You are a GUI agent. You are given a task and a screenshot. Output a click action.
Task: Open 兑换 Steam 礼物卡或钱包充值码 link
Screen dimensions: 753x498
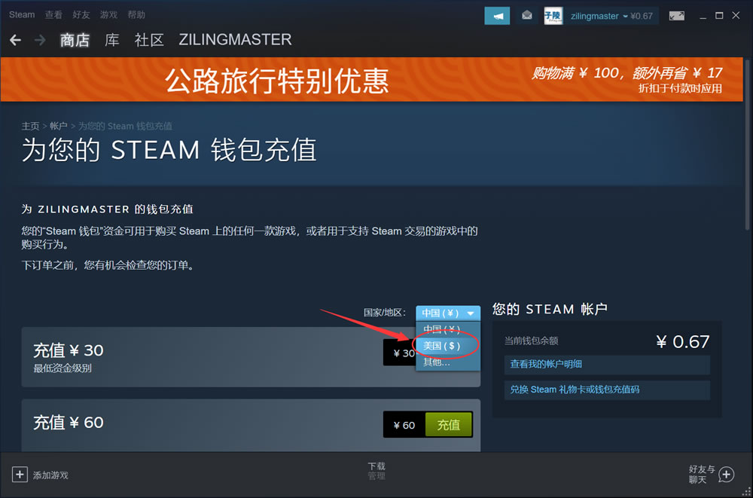coord(607,390)
